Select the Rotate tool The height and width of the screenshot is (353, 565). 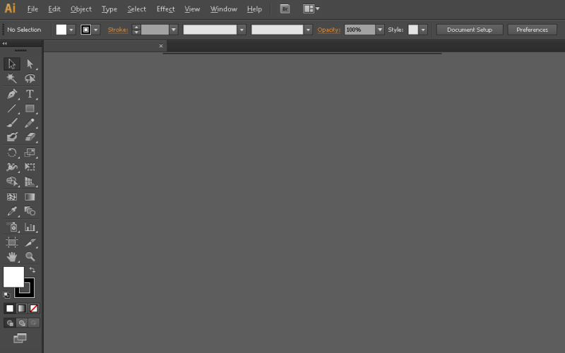12,152
